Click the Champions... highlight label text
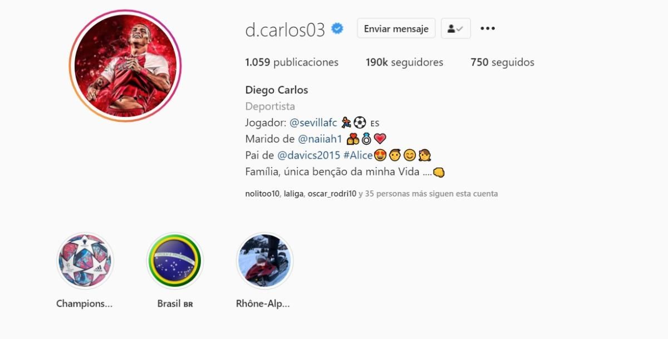The height and width of the screenshot is (339, 668). click(x=85, y=304)
